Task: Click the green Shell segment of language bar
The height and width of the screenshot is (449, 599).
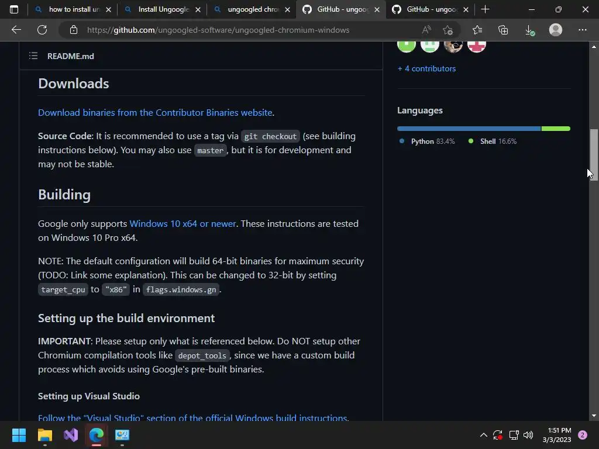Action: tap(556, 129)
